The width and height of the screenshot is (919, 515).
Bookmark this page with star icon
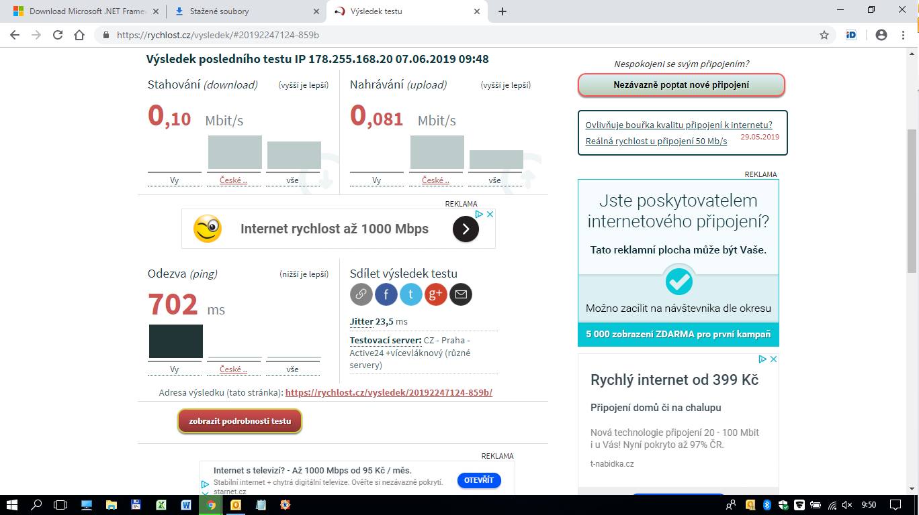click(824, 35)
